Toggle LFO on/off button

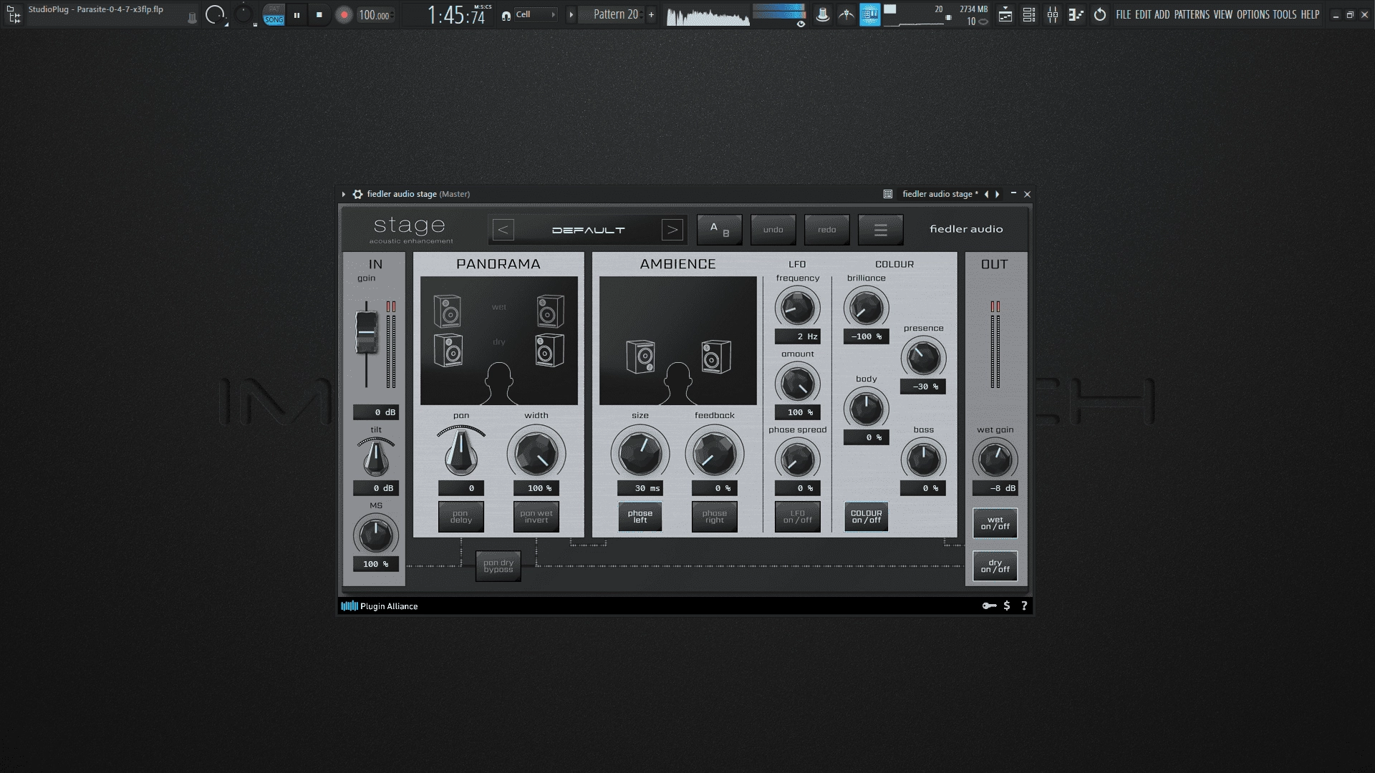pyautogui.click(x=798, y=517)
